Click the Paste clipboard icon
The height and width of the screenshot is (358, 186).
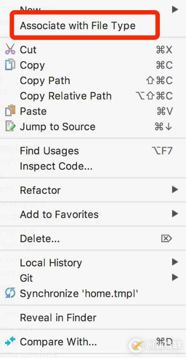(10, 111)
